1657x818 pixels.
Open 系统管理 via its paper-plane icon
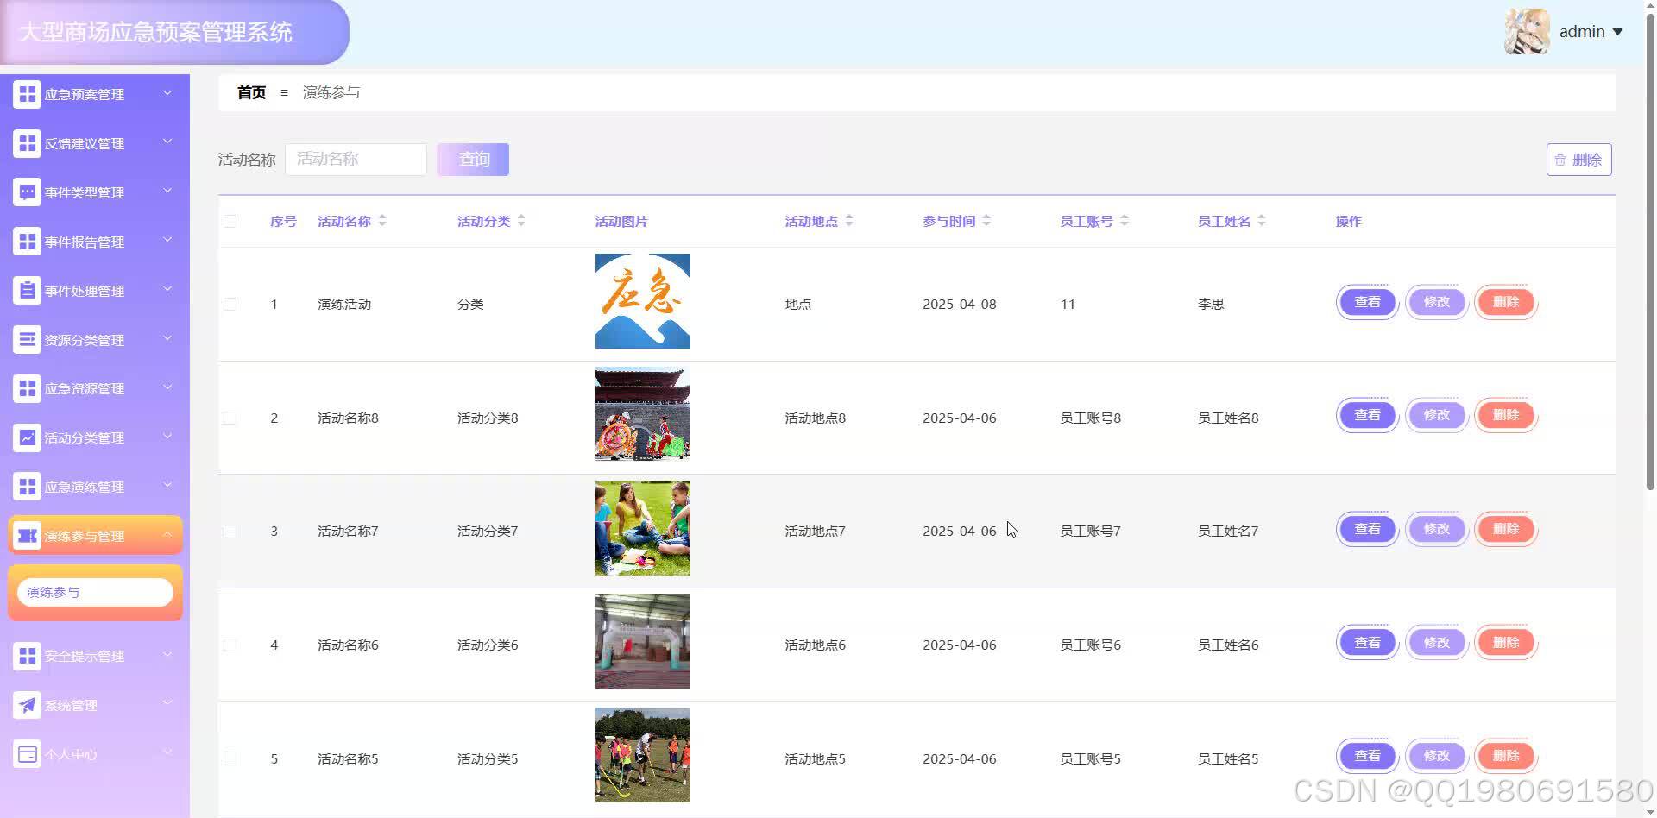pos(27,705)
